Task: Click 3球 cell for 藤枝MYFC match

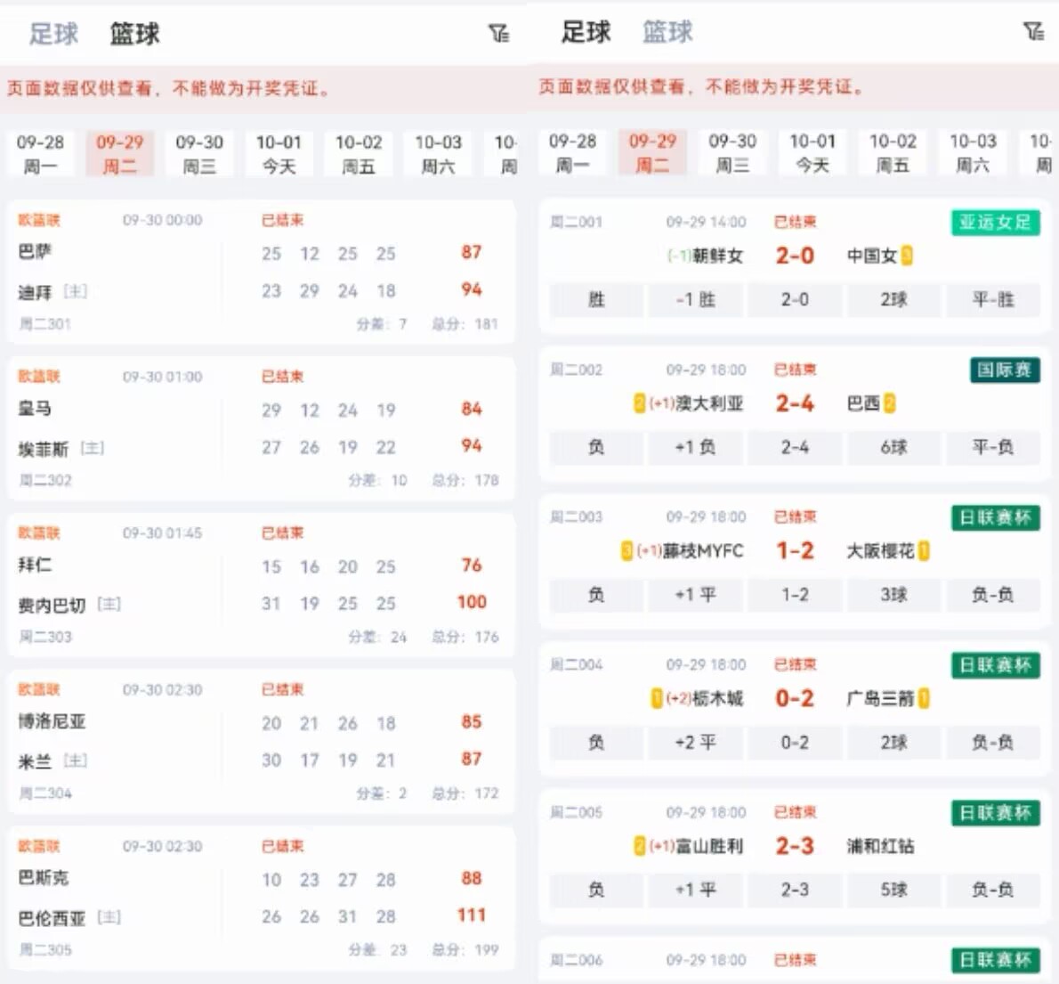Action: tap(893, 595)
